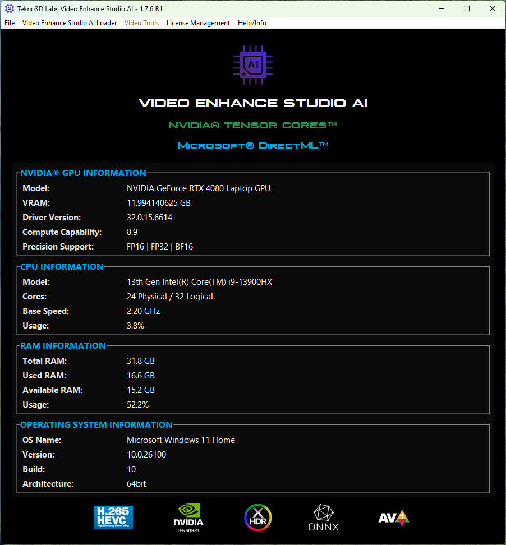Image resolution: width=506 pixels, height=545 pixels.
Task: Click the Available RAM label
Action: 53,390
